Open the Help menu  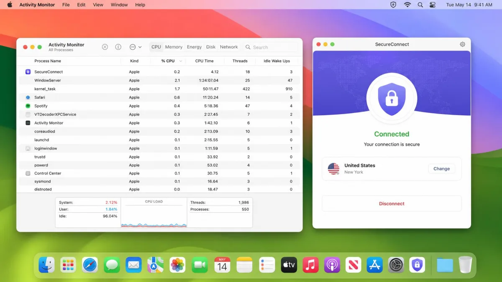click(x=140, y=5)
